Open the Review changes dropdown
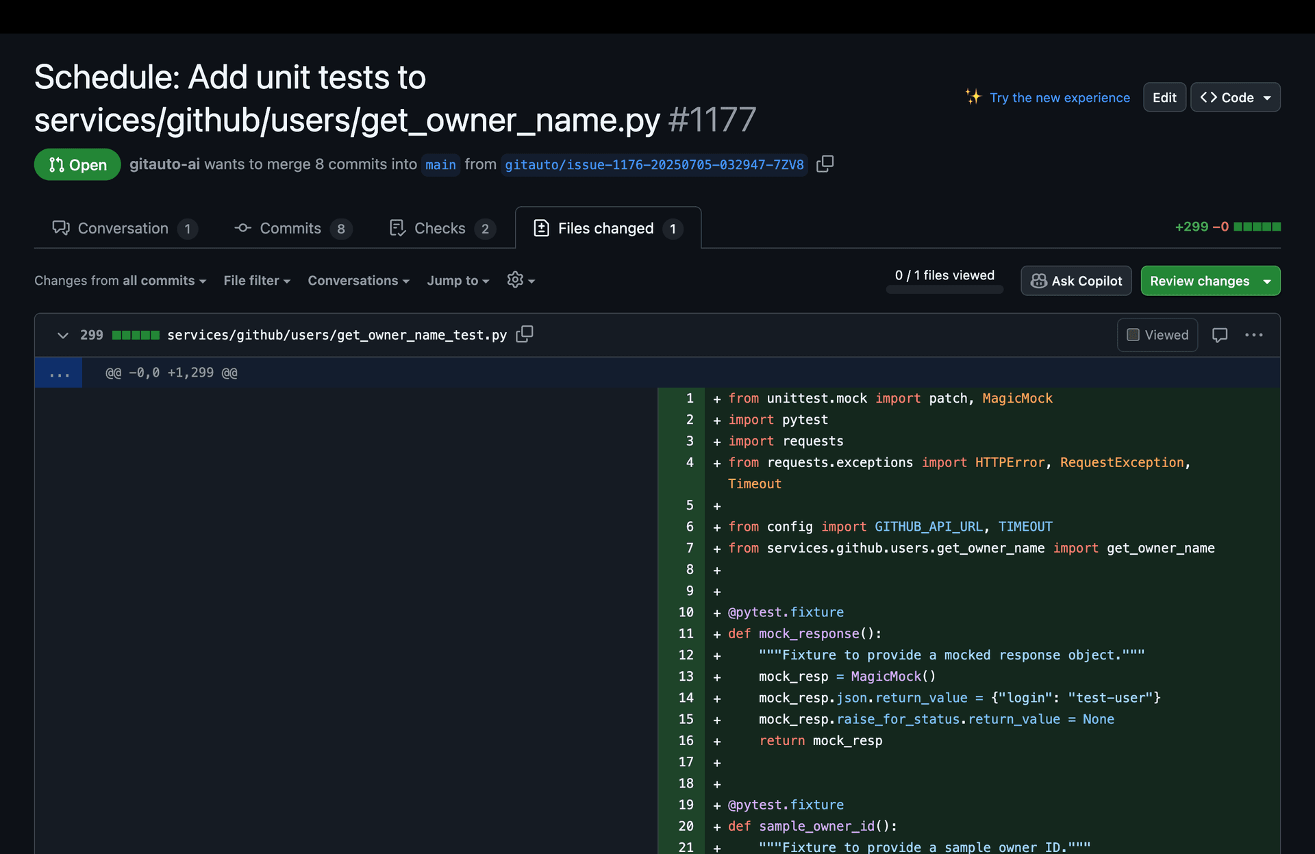Image resolution: width=1315 pixels, height=854 pixels. pyautogui.click(x=1211, y=281)
